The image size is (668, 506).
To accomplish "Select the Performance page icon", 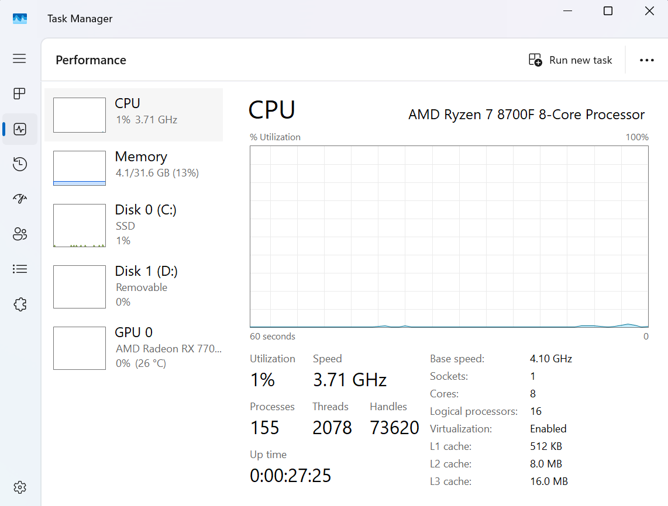I will coord(20,129).
